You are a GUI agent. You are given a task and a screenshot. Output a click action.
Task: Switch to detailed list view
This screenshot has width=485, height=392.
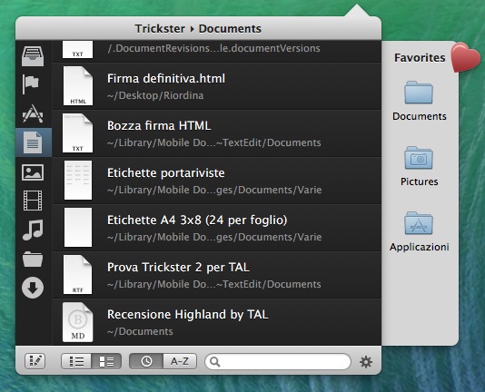coord(106,361)
